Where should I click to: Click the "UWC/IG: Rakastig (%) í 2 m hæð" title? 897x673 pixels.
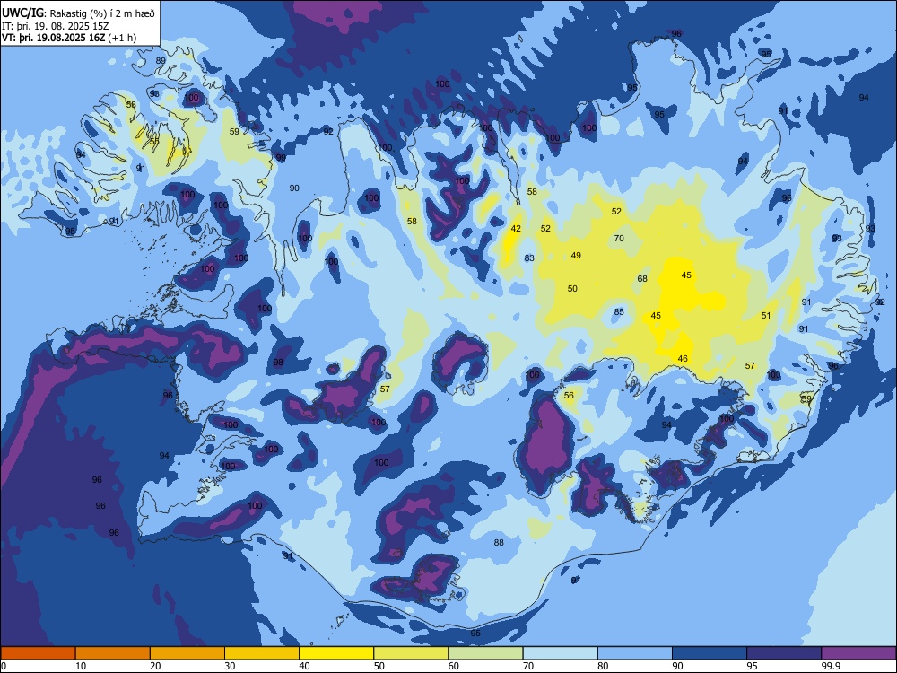pyautogui.click(x=78, y=13)
